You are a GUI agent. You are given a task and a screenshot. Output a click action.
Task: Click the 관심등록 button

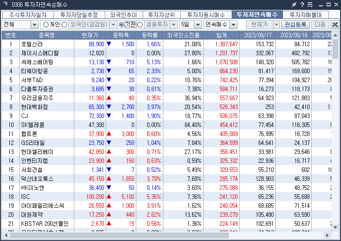coord(295,25)
